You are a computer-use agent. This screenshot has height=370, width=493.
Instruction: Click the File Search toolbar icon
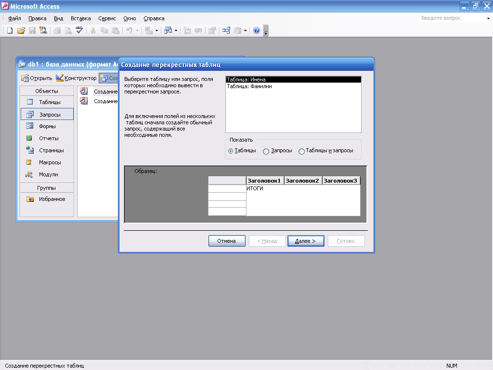coord(43,30)
